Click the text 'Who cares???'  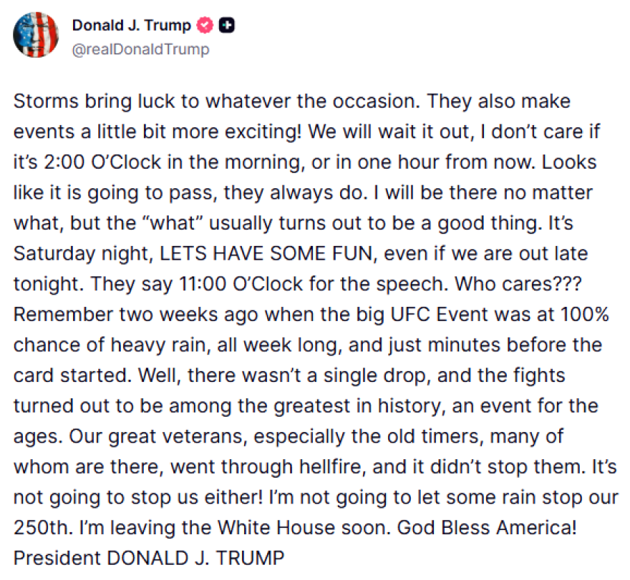coord(518,284)
